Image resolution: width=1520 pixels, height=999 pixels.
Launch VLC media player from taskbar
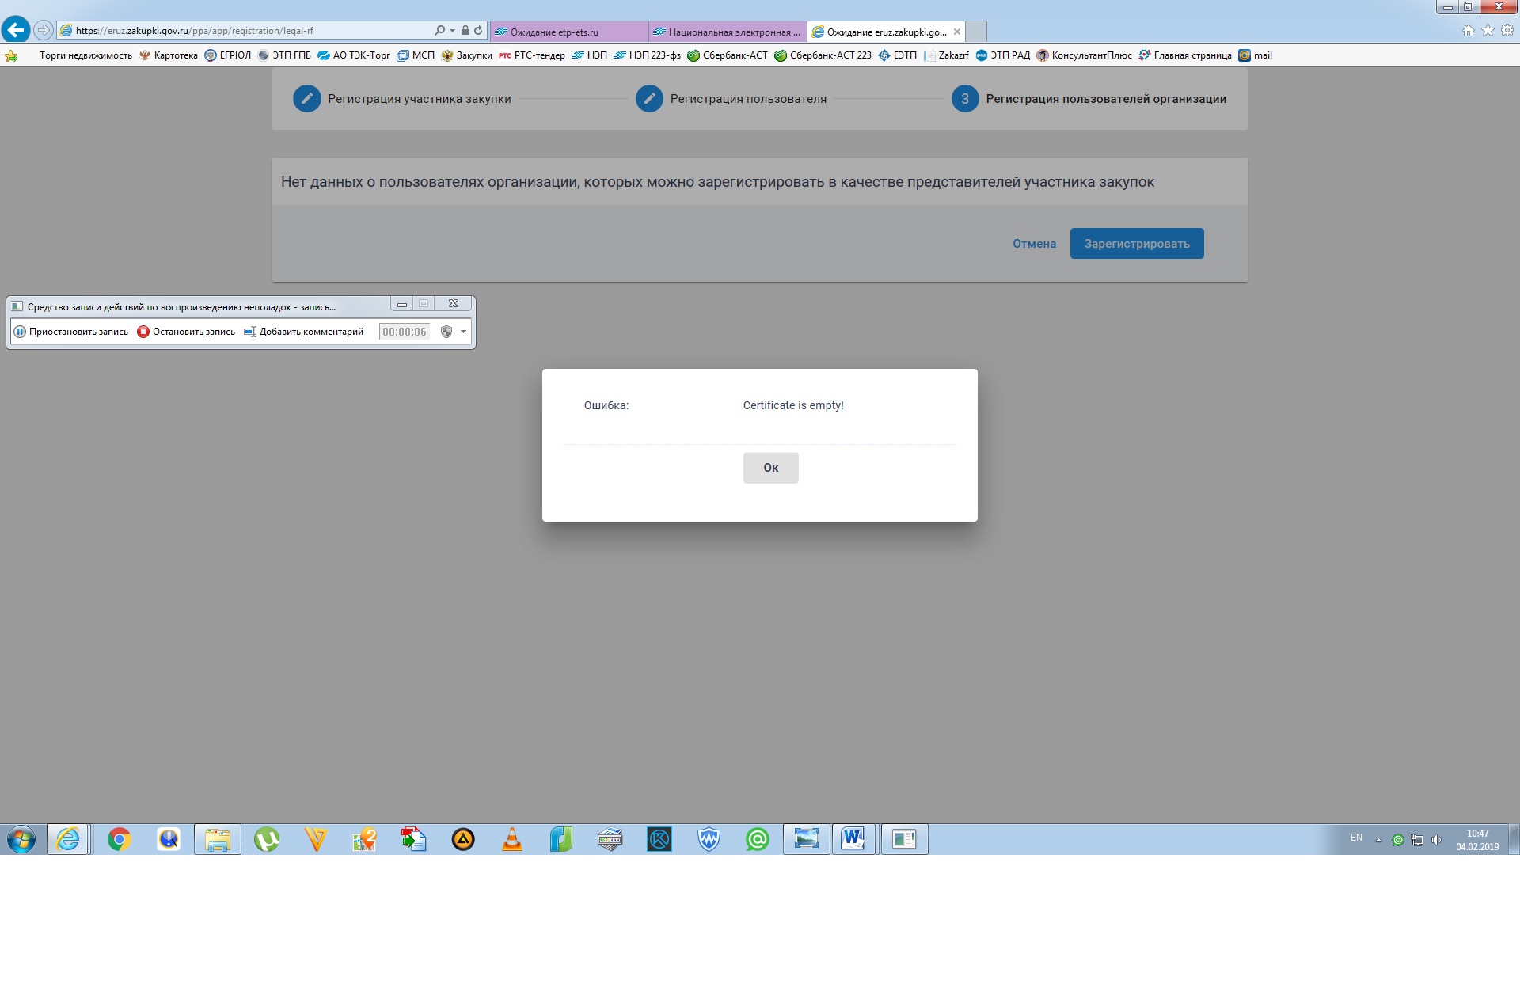tap(512, 839)
